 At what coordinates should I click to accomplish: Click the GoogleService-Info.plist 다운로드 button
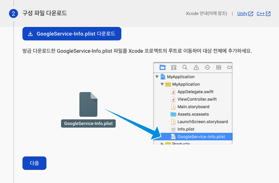(72, 34)
